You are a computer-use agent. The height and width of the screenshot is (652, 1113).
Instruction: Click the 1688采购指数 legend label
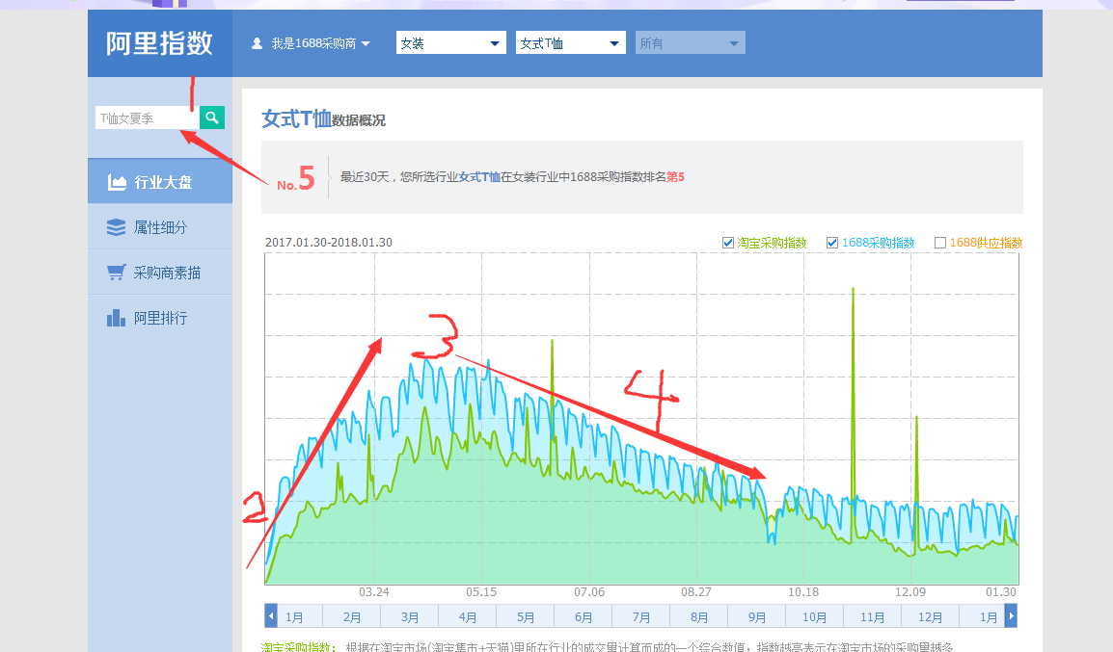click(x=878, y=243)
